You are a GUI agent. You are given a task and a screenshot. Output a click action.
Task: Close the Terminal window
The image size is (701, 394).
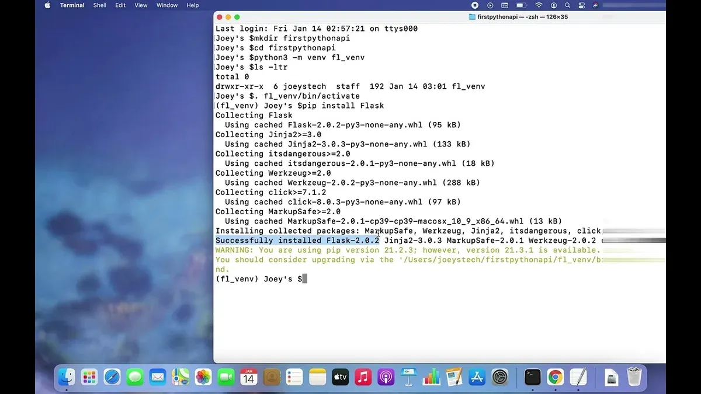tap(220, 17)
